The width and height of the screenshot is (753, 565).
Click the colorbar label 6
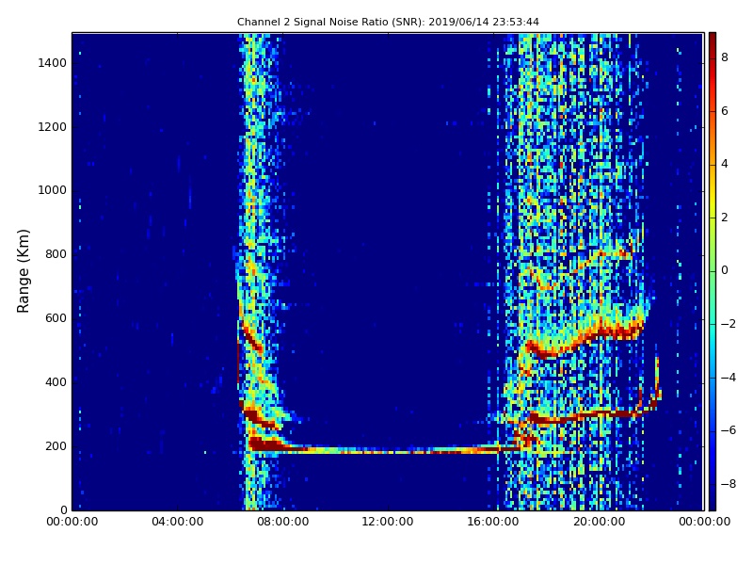725,111
